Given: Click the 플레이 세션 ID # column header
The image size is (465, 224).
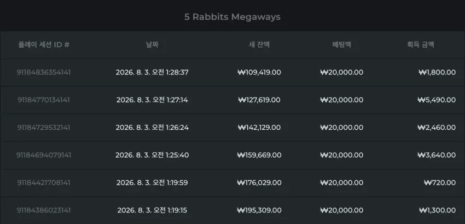Looking at the screenshot, I should (44, 45).
